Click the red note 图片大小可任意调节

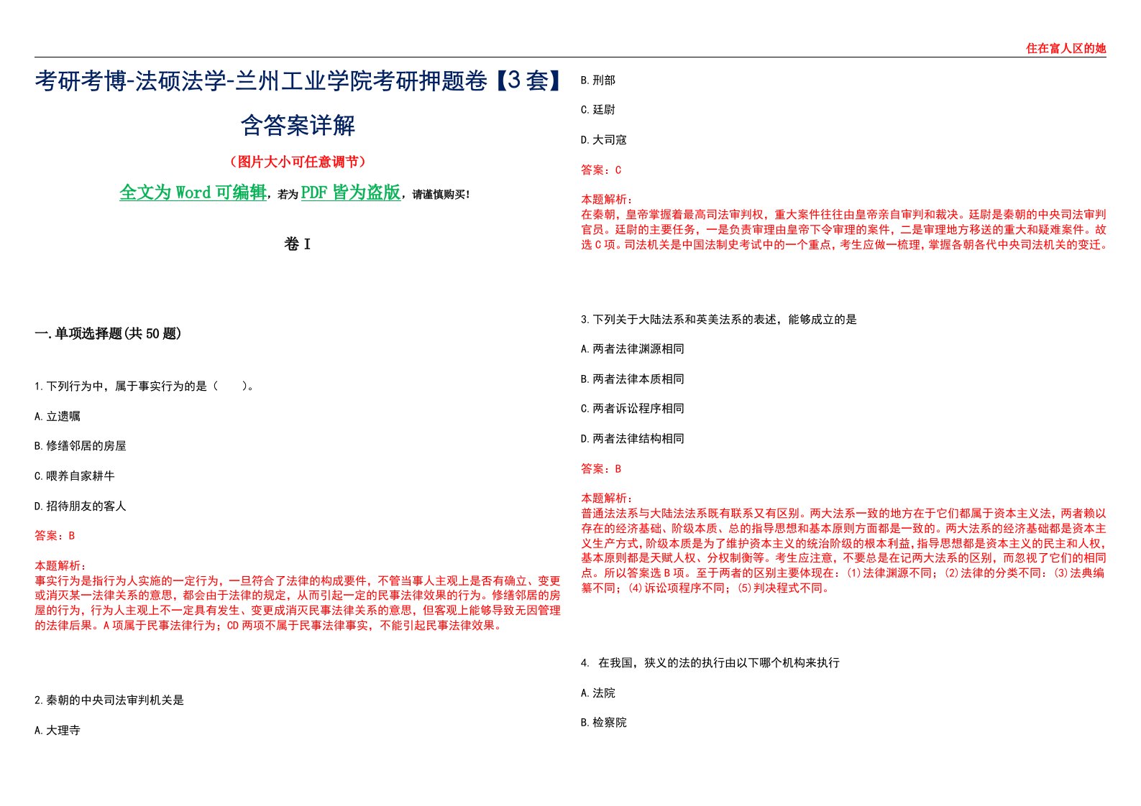[298, 162]
